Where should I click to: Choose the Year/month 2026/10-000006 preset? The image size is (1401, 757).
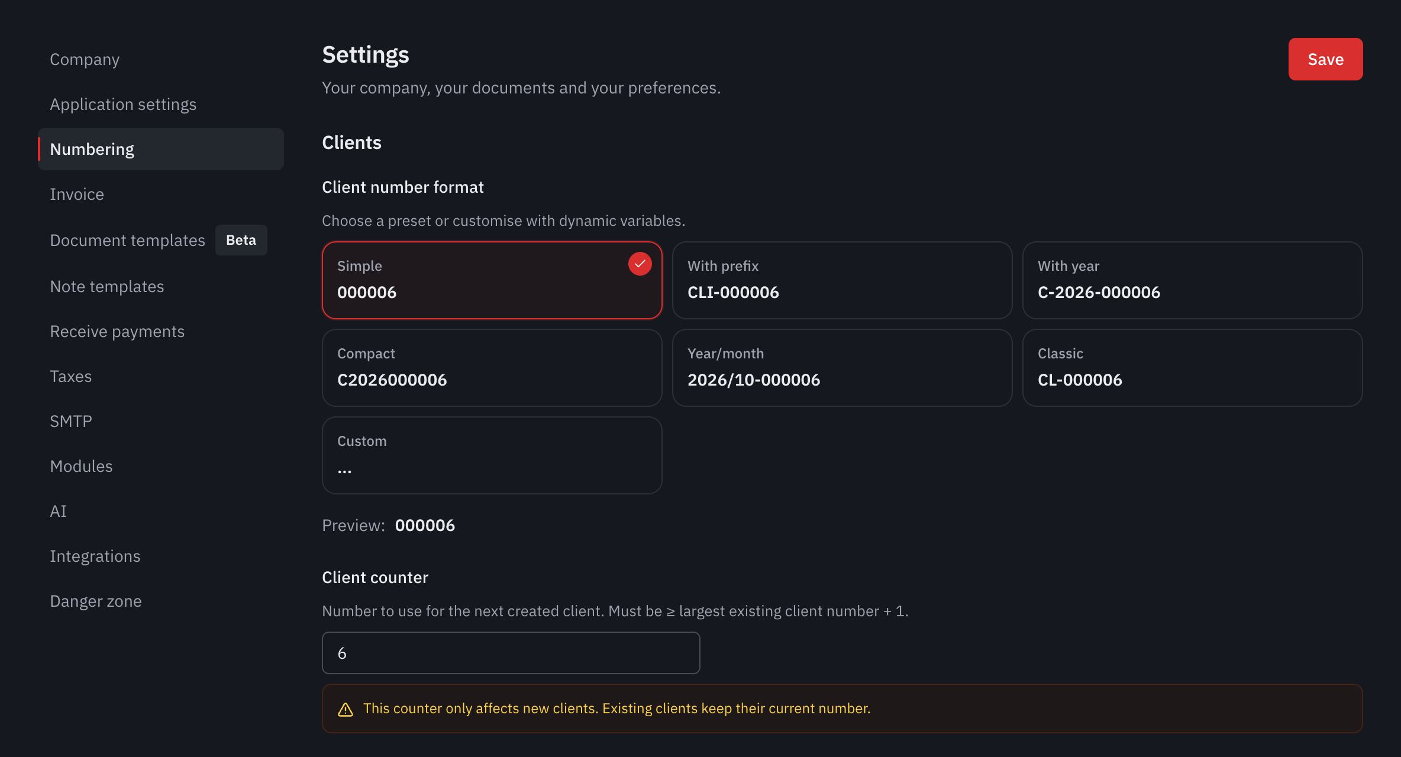coord(842,368)
